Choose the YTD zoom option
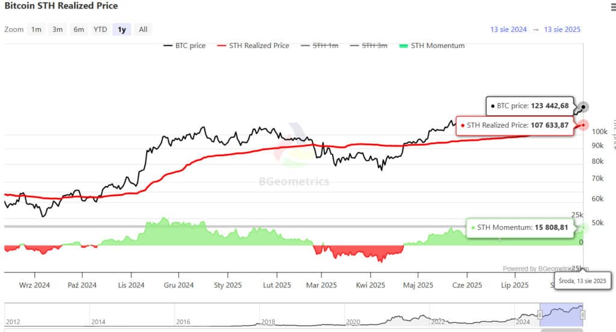 point(100,29)
